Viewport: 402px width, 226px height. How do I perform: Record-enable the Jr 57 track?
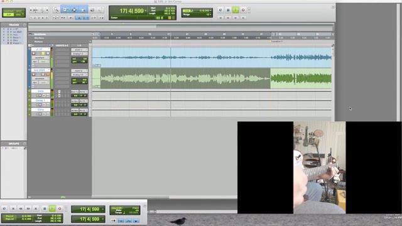click(33, 53)
